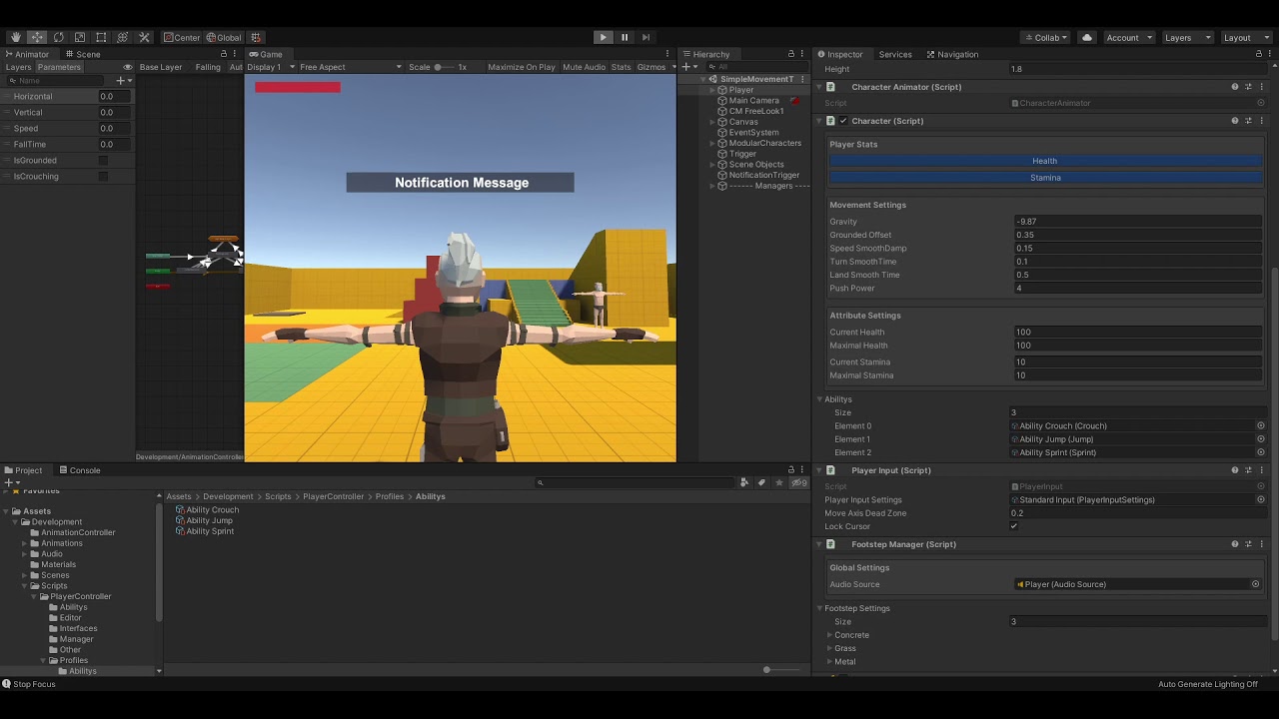Disable the Character script checkbox

pyautogui.click(x=843, y=121)
